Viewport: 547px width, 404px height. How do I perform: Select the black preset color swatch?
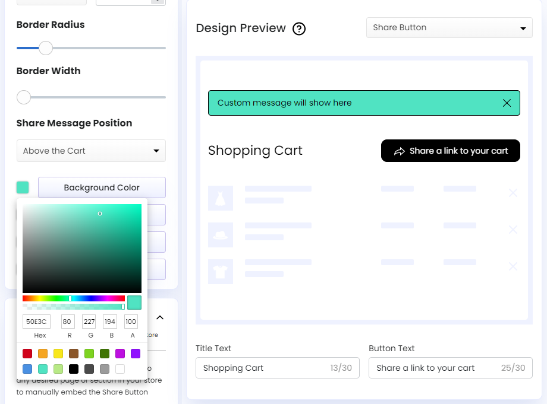coord(74,368)
